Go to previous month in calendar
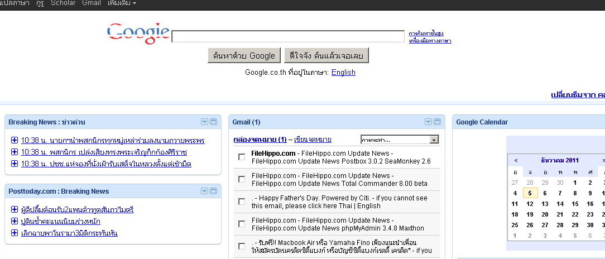605x259 pixels. coord(516,161)
